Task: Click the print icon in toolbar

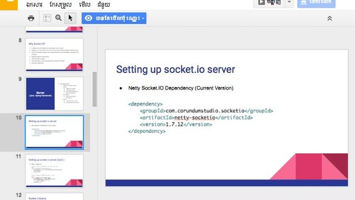Action: (x=31, y=18)
